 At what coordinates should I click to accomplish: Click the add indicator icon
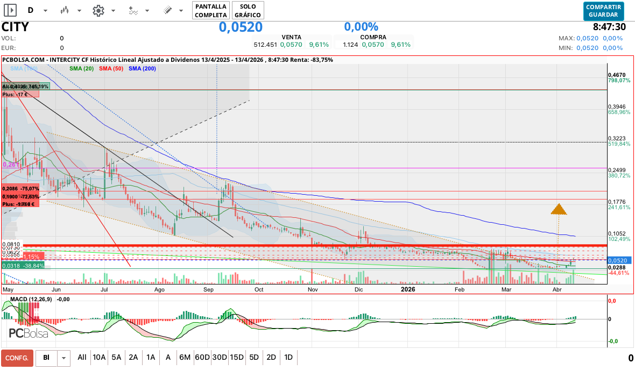(x=133, y=10)
